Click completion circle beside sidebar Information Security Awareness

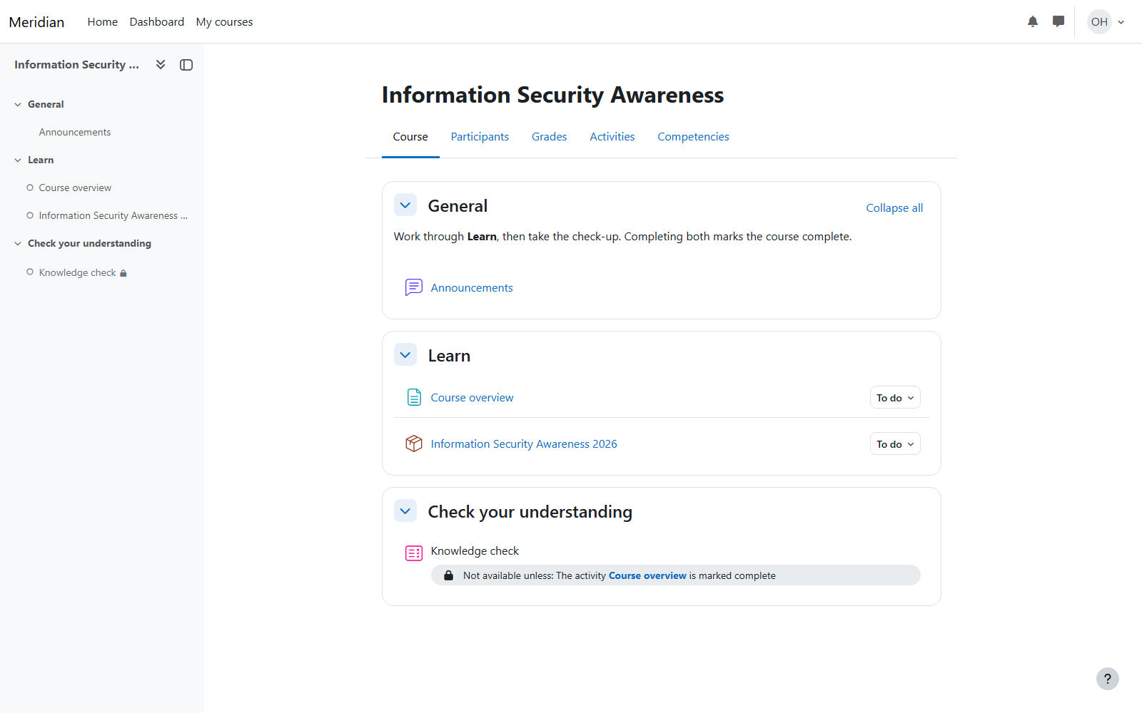click(x=30, y=215)
